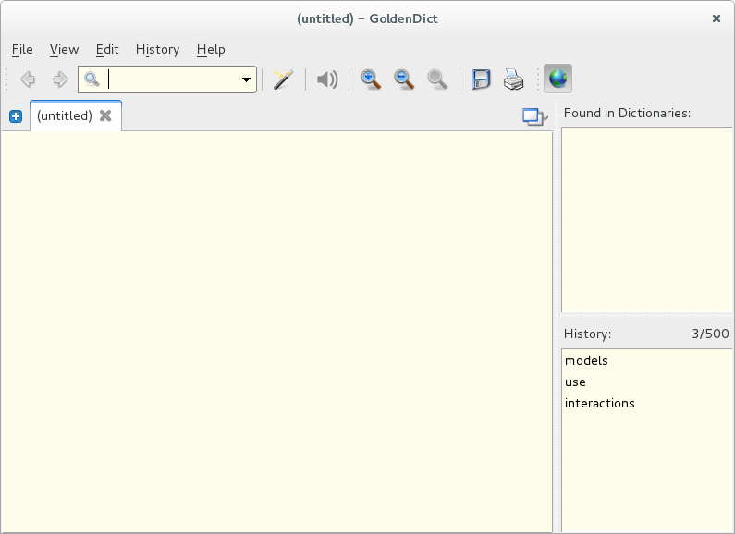Open the Edit menu
Image resolution: width=735 pixels, height=534 pixels.
click(107, 49)
